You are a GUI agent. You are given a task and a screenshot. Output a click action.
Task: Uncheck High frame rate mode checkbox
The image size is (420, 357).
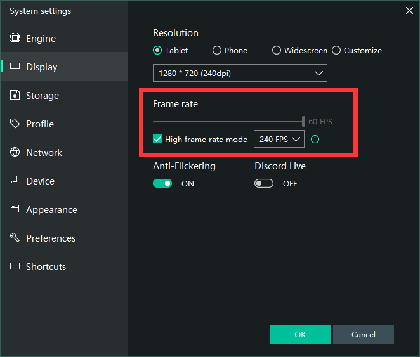click(x=158, y=140)
